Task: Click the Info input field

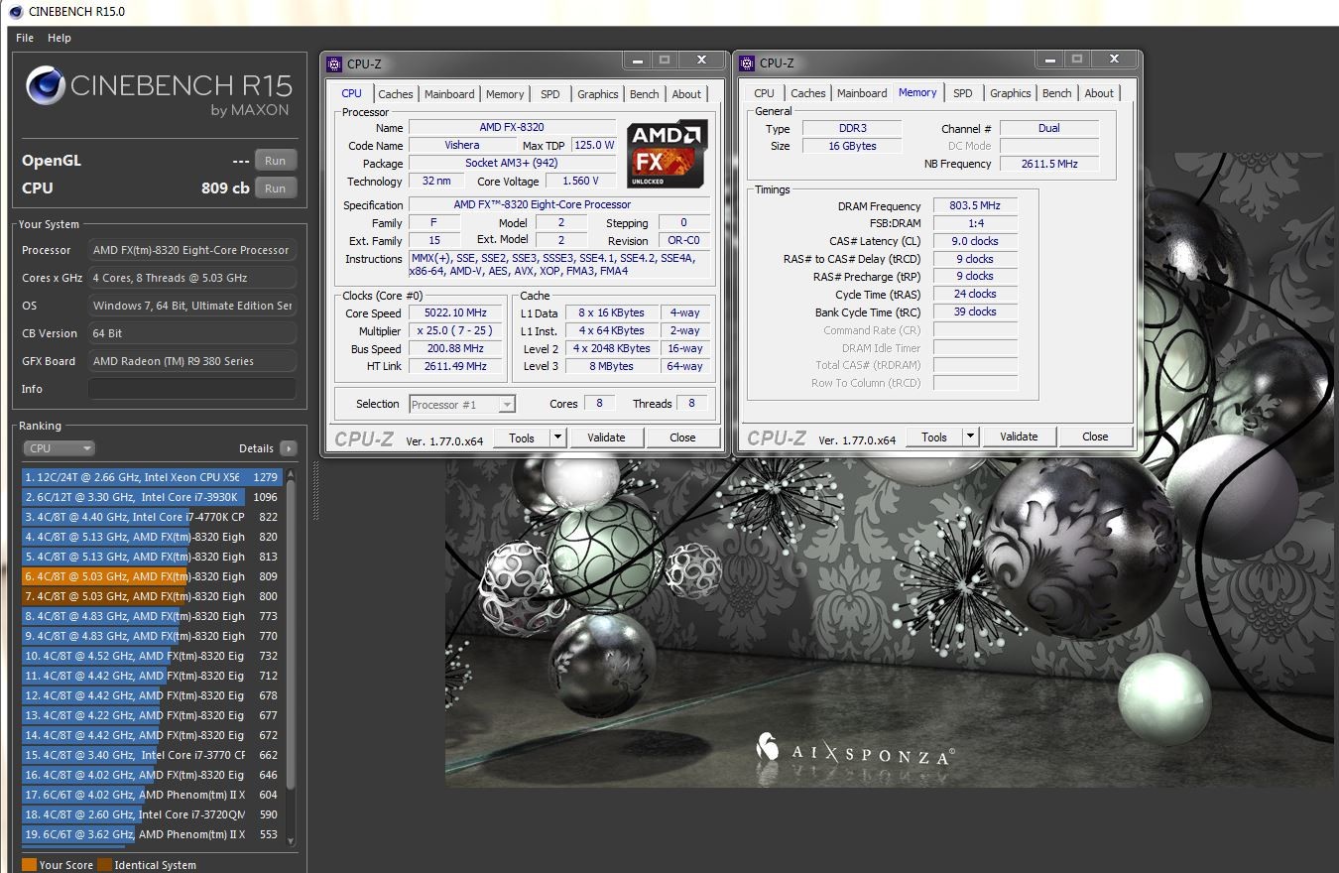Action: tap(192, 389)
